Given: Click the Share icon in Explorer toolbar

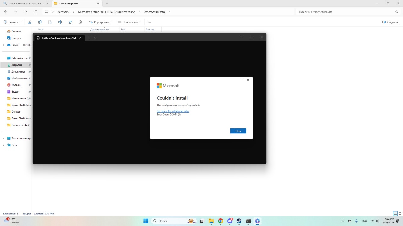Looking at the screenshot, I should [70, 22].
